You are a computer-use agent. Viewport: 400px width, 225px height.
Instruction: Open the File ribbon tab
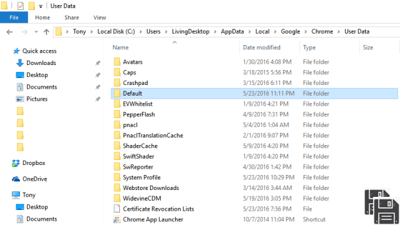pyautogui.click(x=14, y=17)
